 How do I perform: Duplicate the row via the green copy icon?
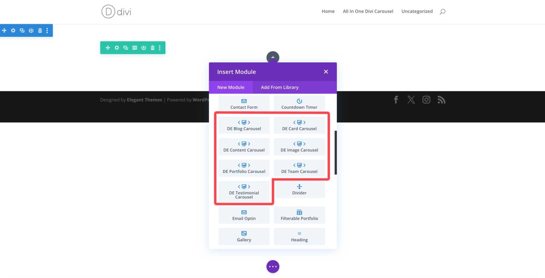126,48
